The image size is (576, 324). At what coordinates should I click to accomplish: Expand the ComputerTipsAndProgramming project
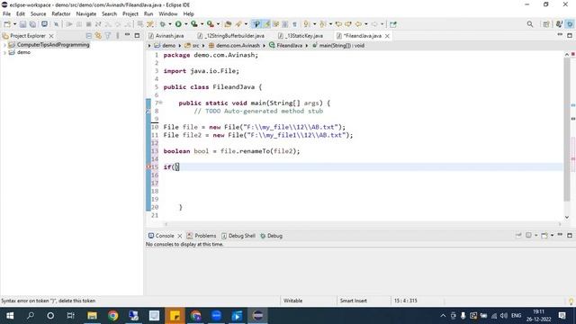pos(4,45)
